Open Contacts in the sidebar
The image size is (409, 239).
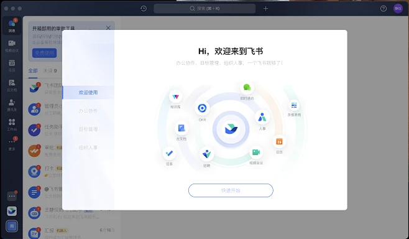12,105
